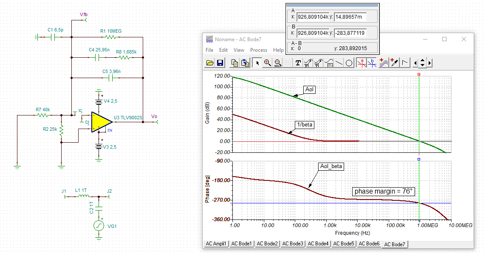Add a curve label with the pointer icon
Screen dimensions: 486x253
(x=308, y=63)
